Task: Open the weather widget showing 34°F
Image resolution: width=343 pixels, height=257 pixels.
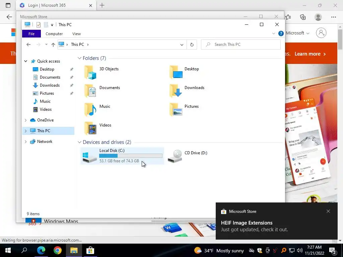Action: pos(219,250)
